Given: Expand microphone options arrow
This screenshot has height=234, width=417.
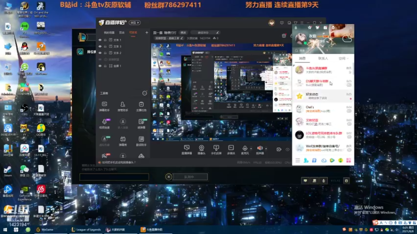Looking at the screenshot, I should pyautogui.click(x=251, y=149).
